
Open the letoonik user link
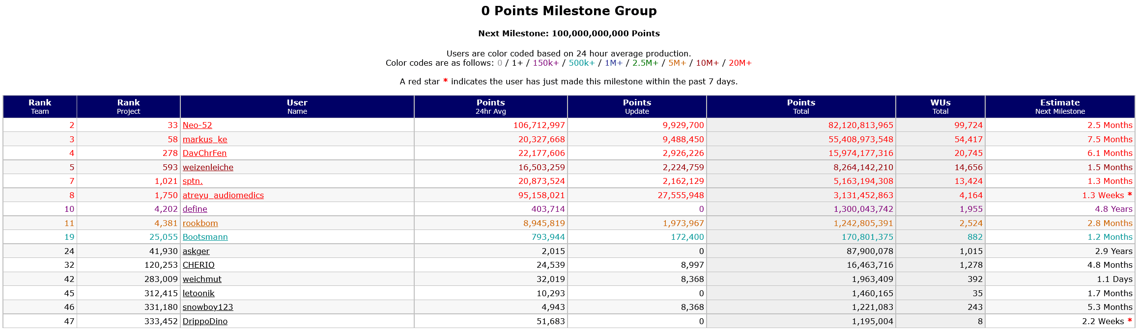tap(199, 293)
